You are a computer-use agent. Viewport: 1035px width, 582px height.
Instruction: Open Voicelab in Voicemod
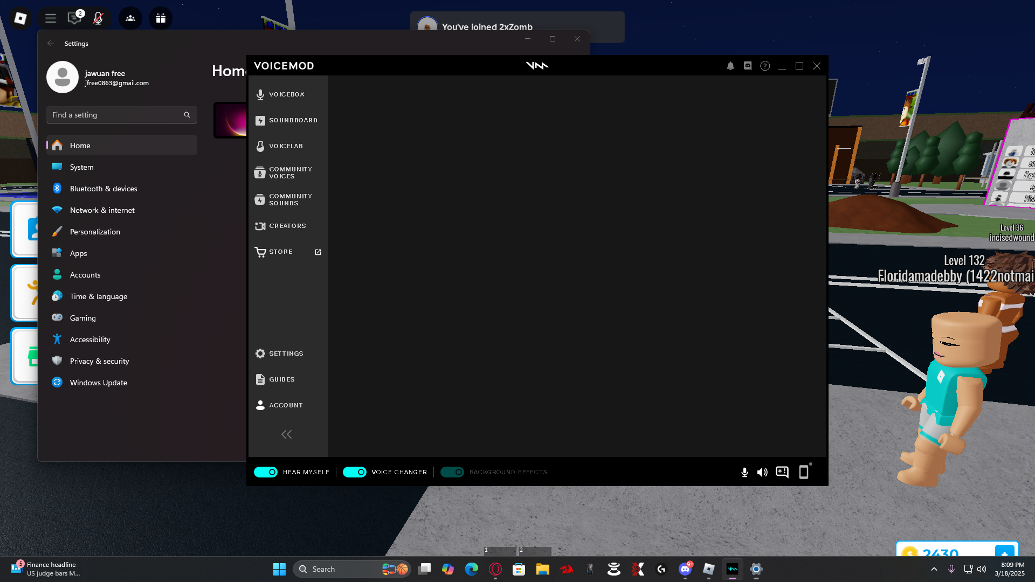coord(288,146)
